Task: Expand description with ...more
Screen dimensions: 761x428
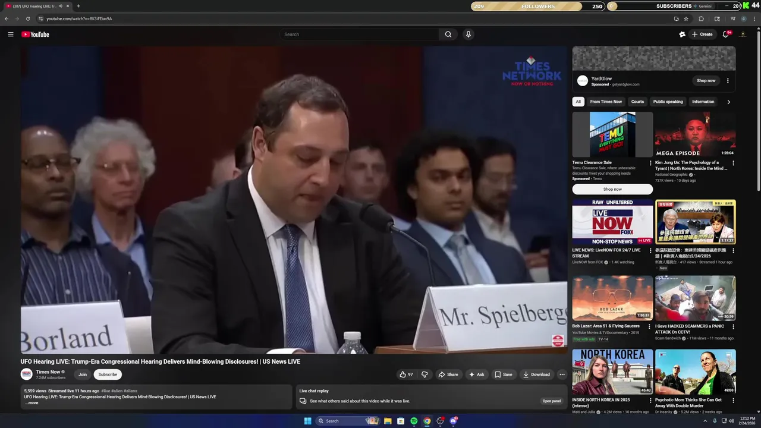Action: (32, 403)
